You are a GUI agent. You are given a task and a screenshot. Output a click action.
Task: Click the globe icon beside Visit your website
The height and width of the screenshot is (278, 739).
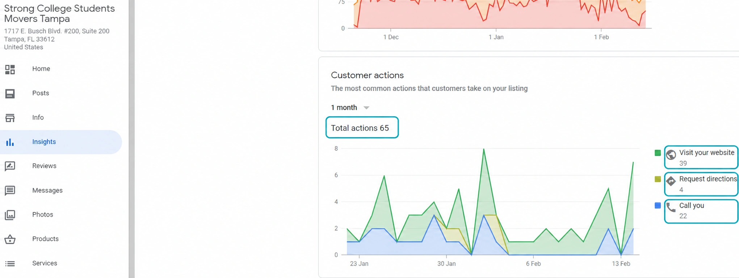671,155
